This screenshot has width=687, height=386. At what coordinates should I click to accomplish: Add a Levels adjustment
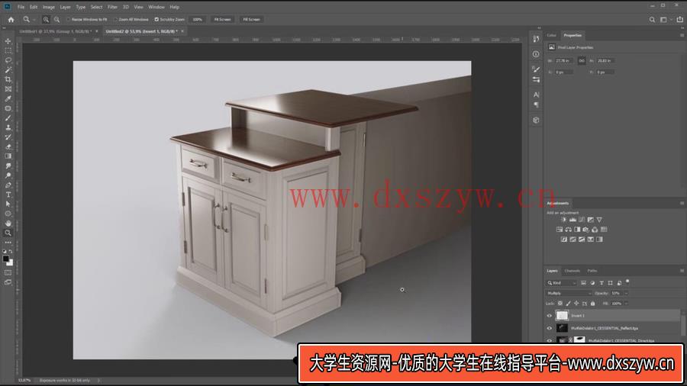(x=572, y=220)
